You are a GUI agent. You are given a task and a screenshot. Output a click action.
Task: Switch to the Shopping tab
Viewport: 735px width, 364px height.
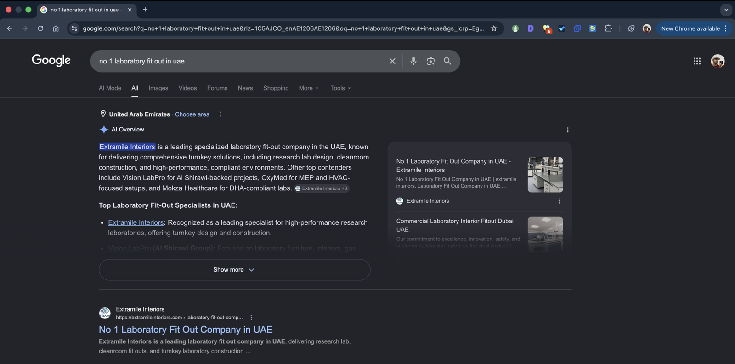276,88
